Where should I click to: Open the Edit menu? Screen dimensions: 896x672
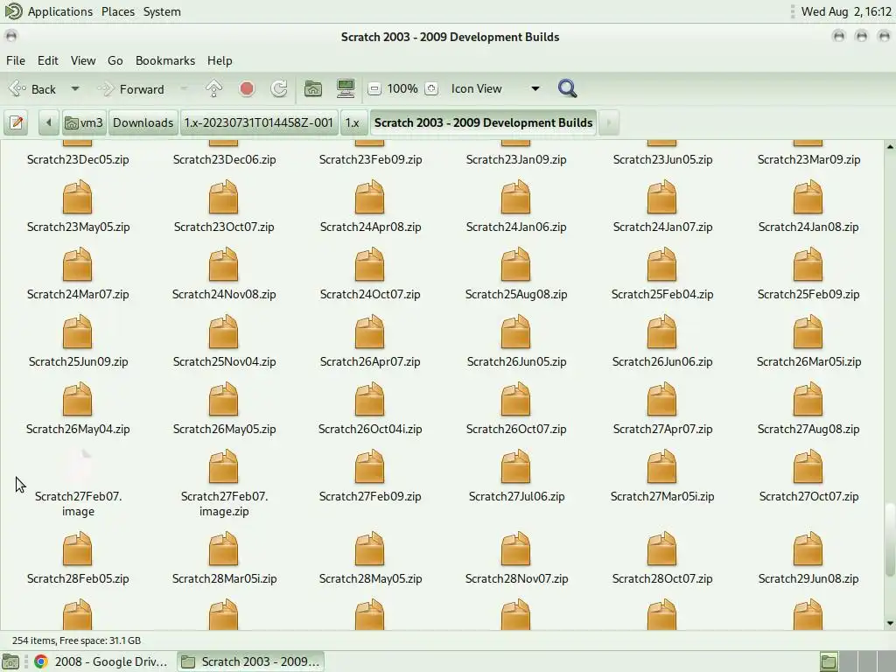click(x=48, y=60)
